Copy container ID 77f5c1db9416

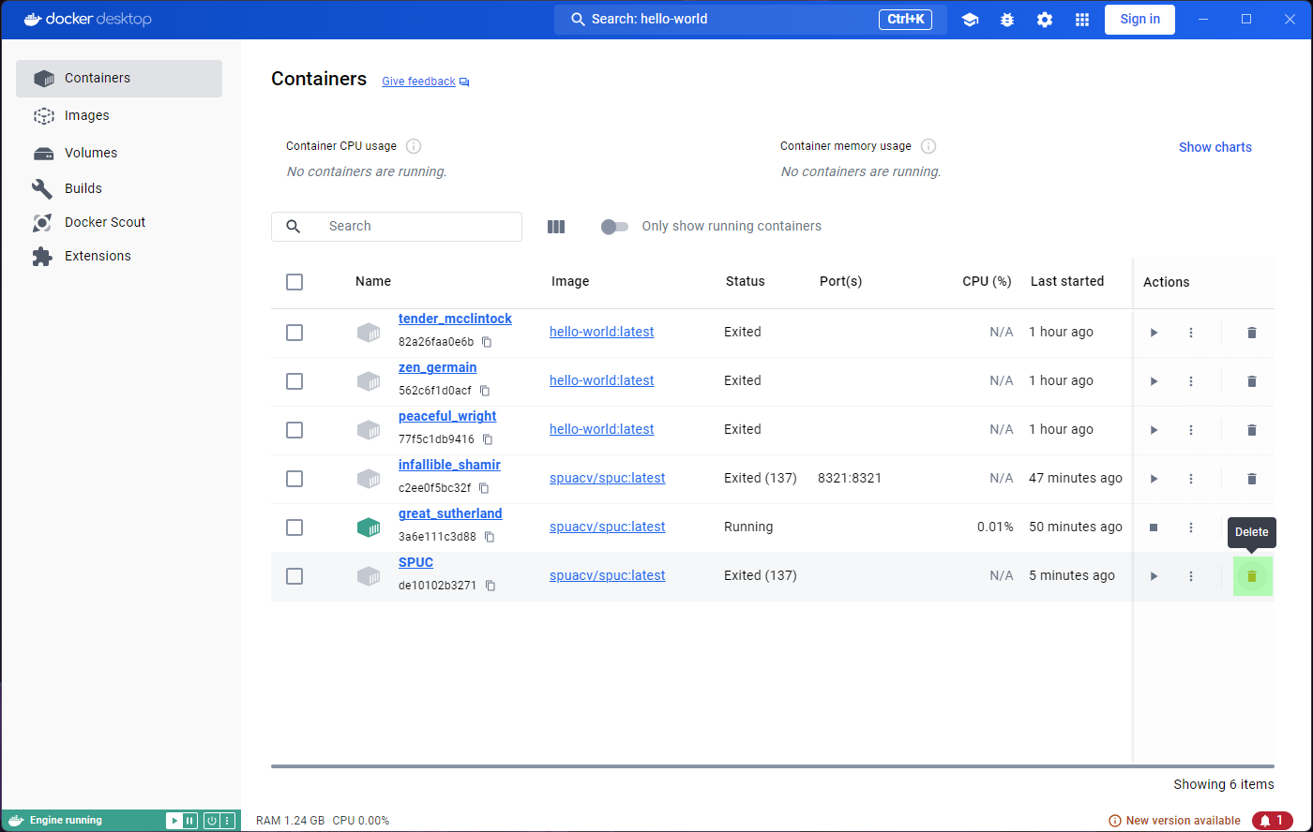point(488,439)
